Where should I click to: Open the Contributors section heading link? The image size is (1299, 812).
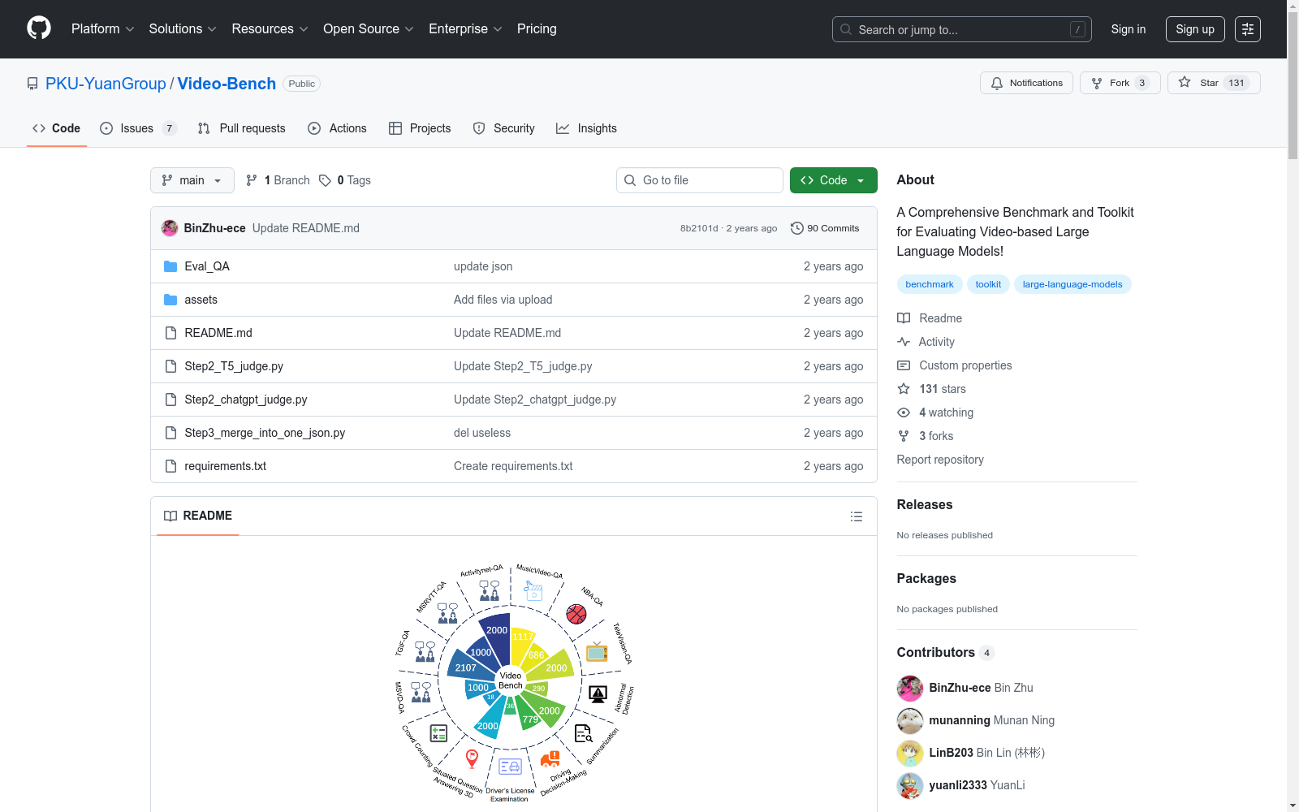pos(945,652)
